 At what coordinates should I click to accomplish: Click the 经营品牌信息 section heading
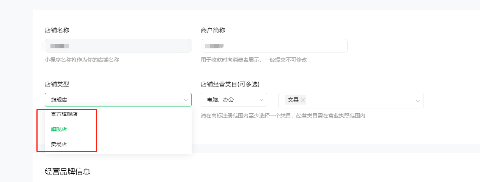coord(68,171)
